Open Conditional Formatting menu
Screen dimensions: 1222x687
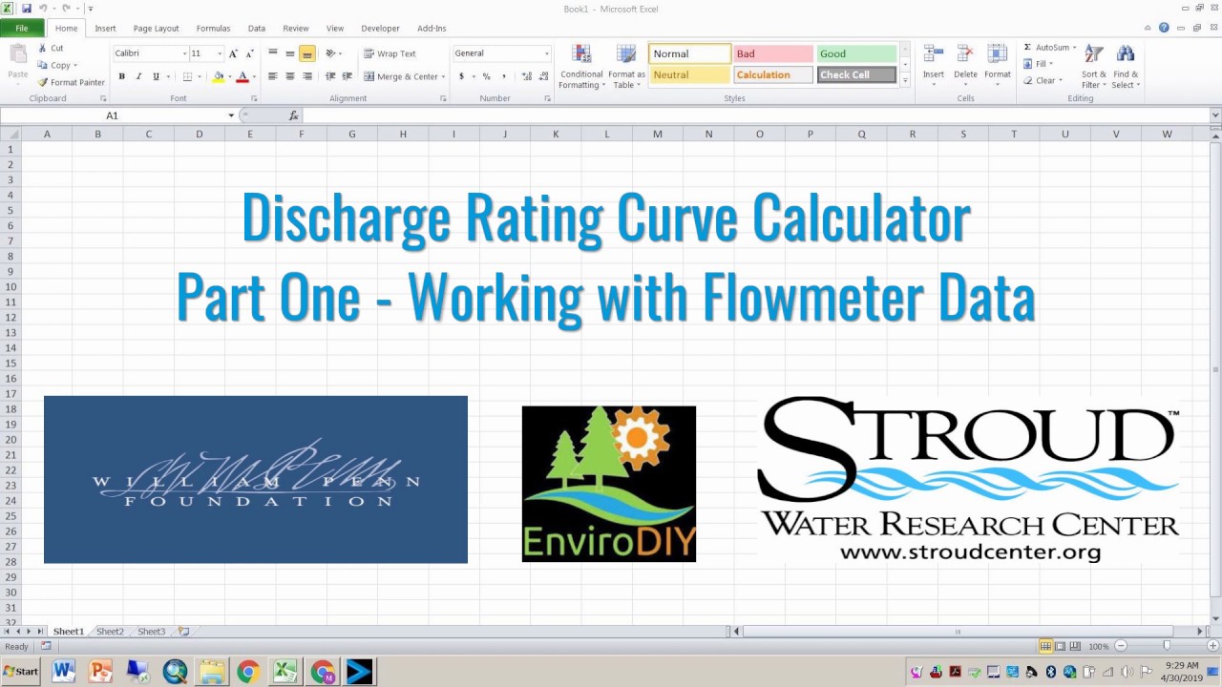(581, 67)
